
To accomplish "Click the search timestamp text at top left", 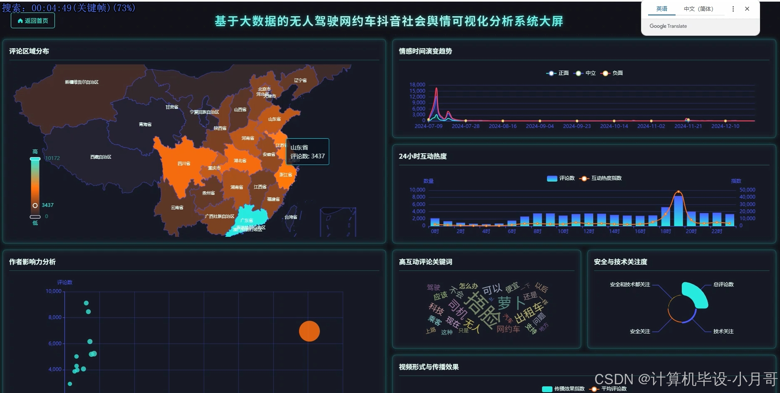I will (69, 7).
